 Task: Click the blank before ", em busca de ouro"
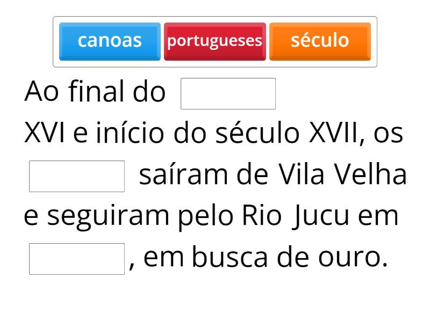77,259
